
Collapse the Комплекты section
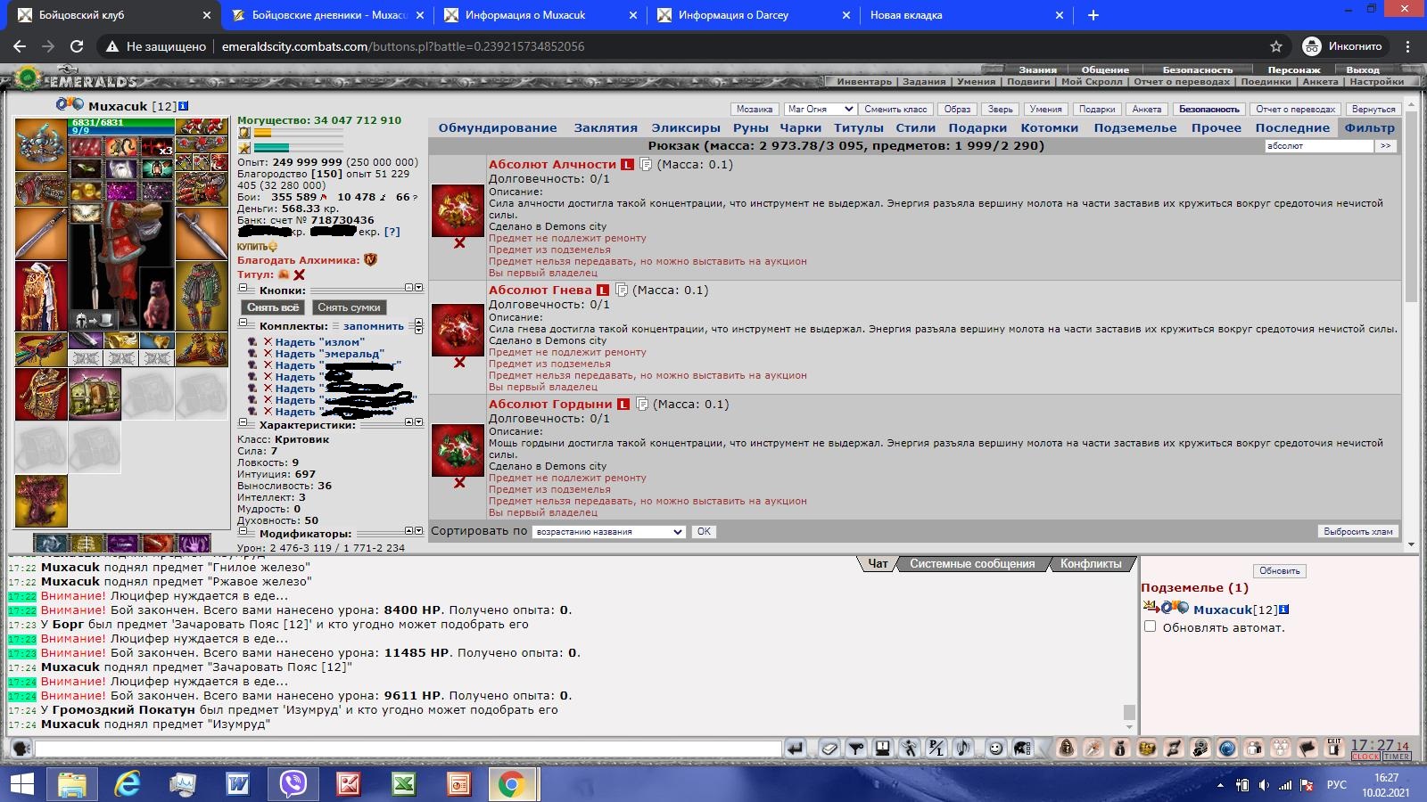(x=242, y=323)
